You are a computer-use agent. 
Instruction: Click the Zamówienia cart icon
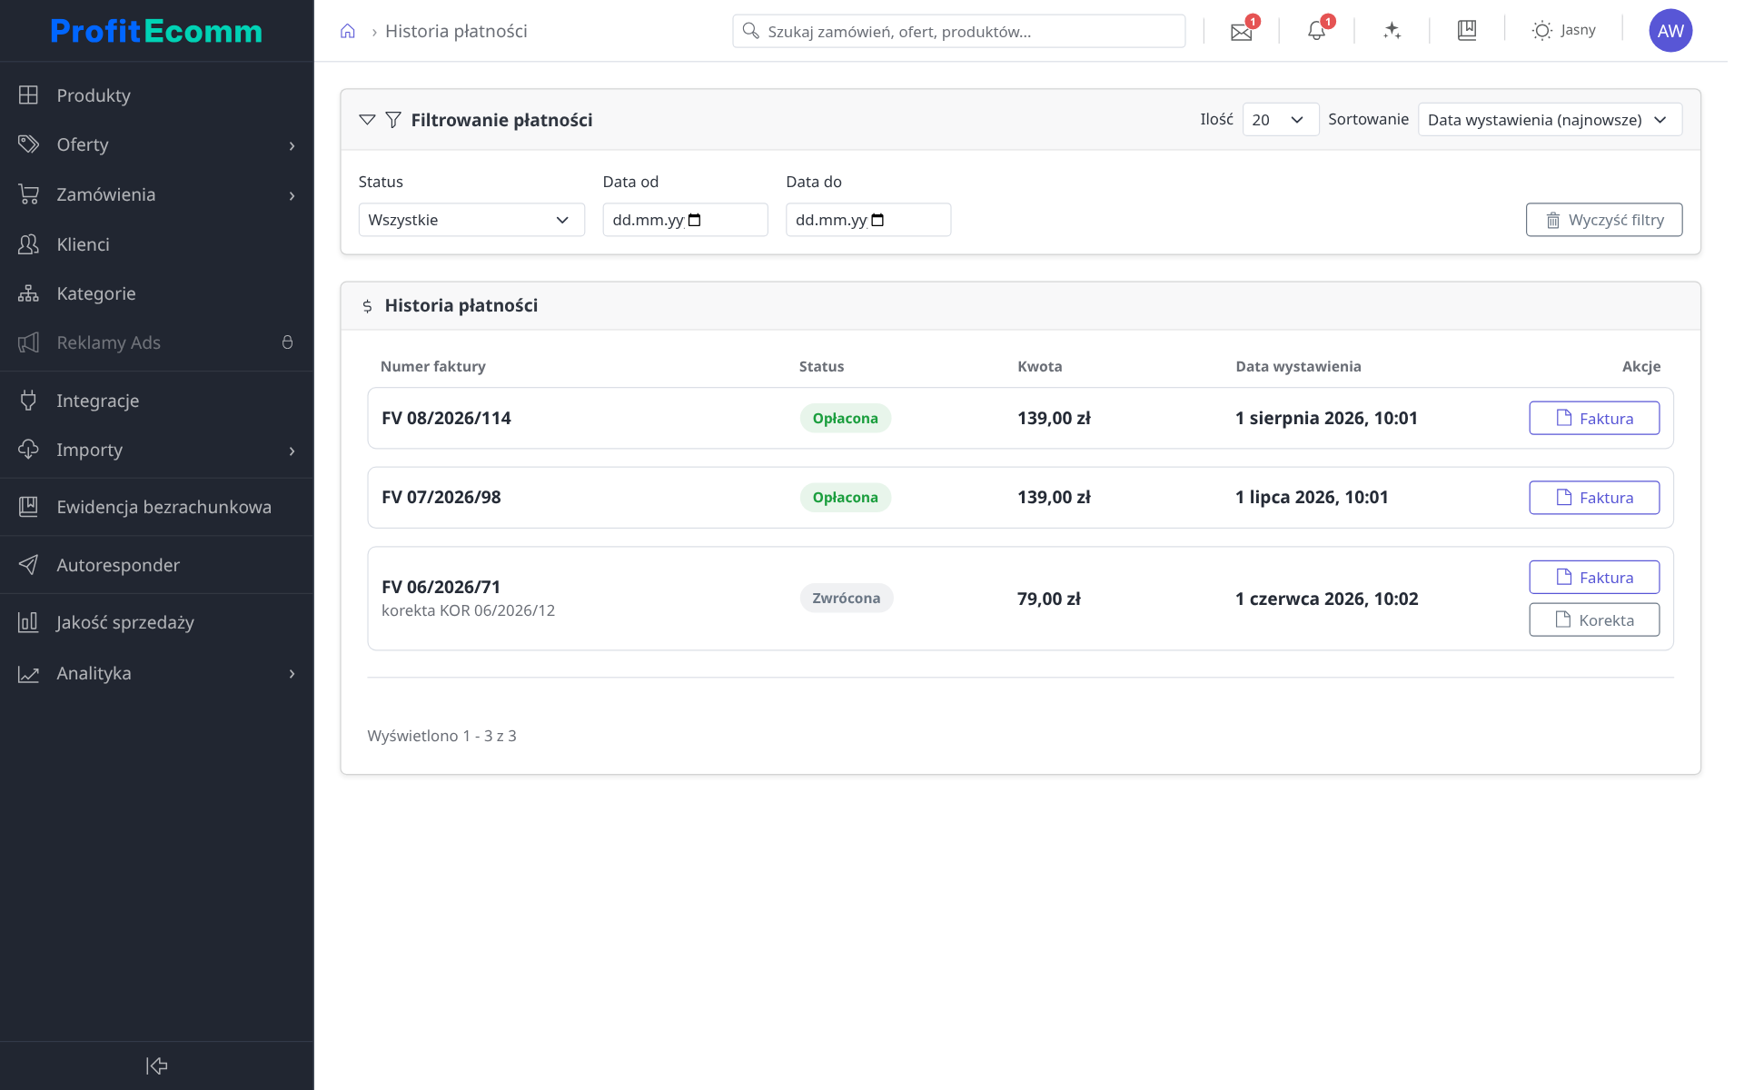coord(28,194)
